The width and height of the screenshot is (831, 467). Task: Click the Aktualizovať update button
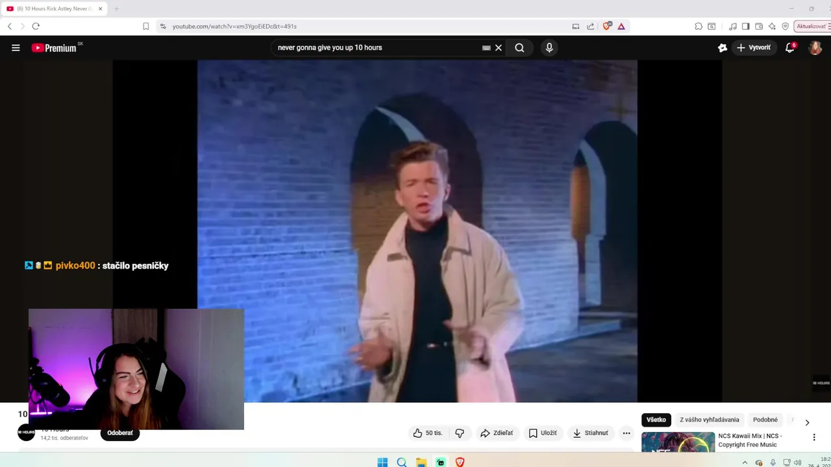pos(812,26)
